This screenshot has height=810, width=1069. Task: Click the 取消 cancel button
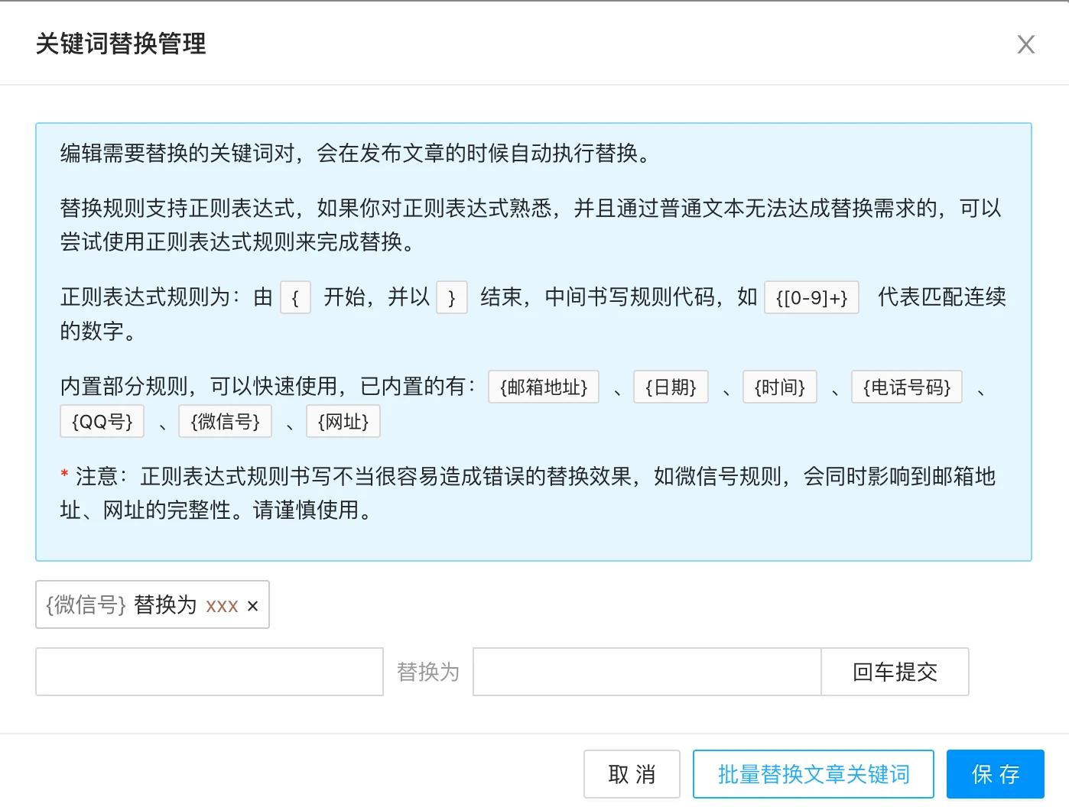click(632, 774)
